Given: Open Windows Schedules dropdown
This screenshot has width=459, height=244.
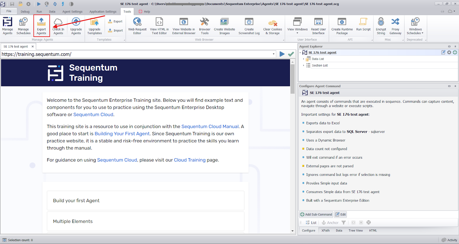Looking at the screenshot, I should (x=415, y=26).
